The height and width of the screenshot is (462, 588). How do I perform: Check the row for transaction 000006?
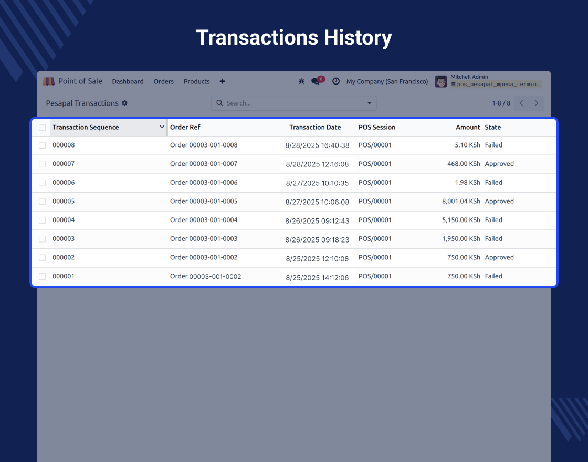(43, 183)
